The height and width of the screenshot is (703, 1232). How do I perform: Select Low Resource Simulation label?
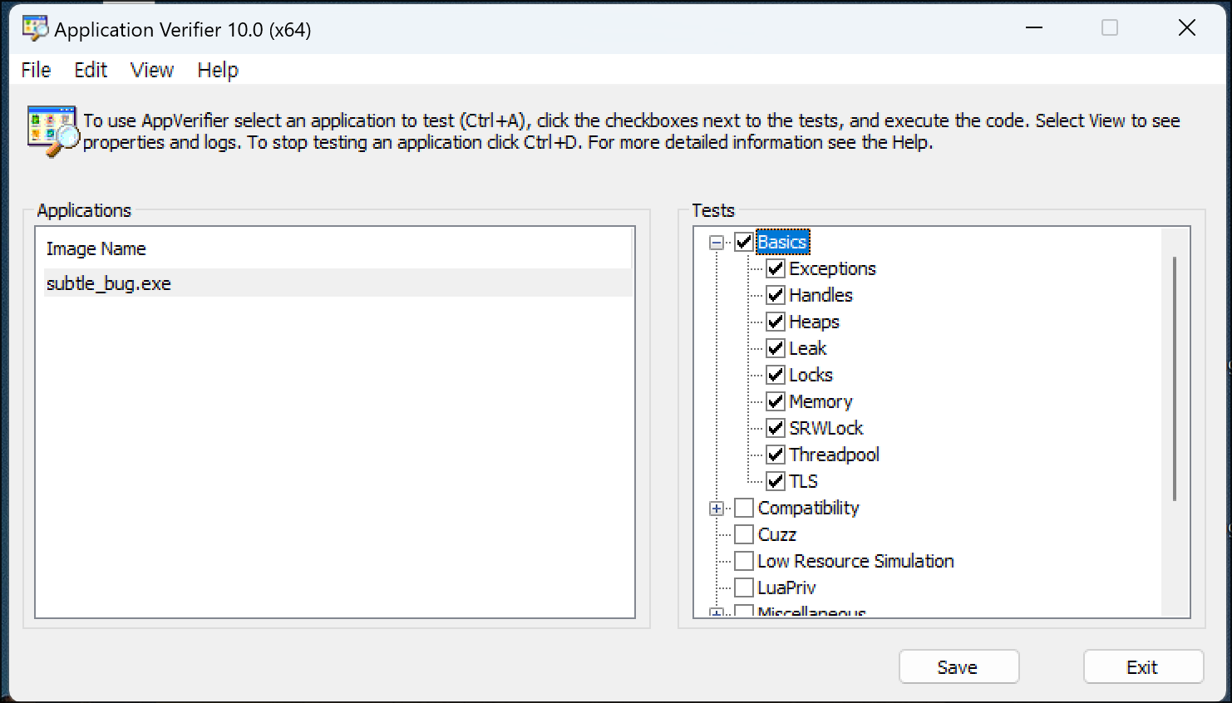pyautogui.click(x=855, y=561)
